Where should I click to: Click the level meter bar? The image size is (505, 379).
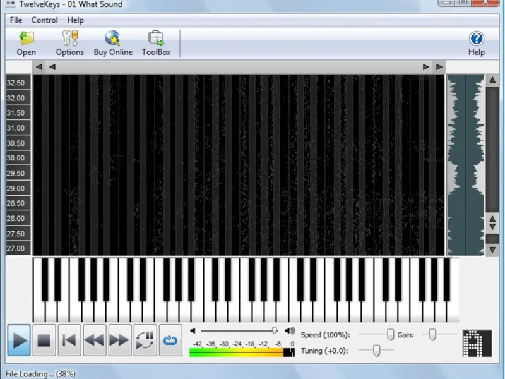pyautogui.click(x=242, y=352)
